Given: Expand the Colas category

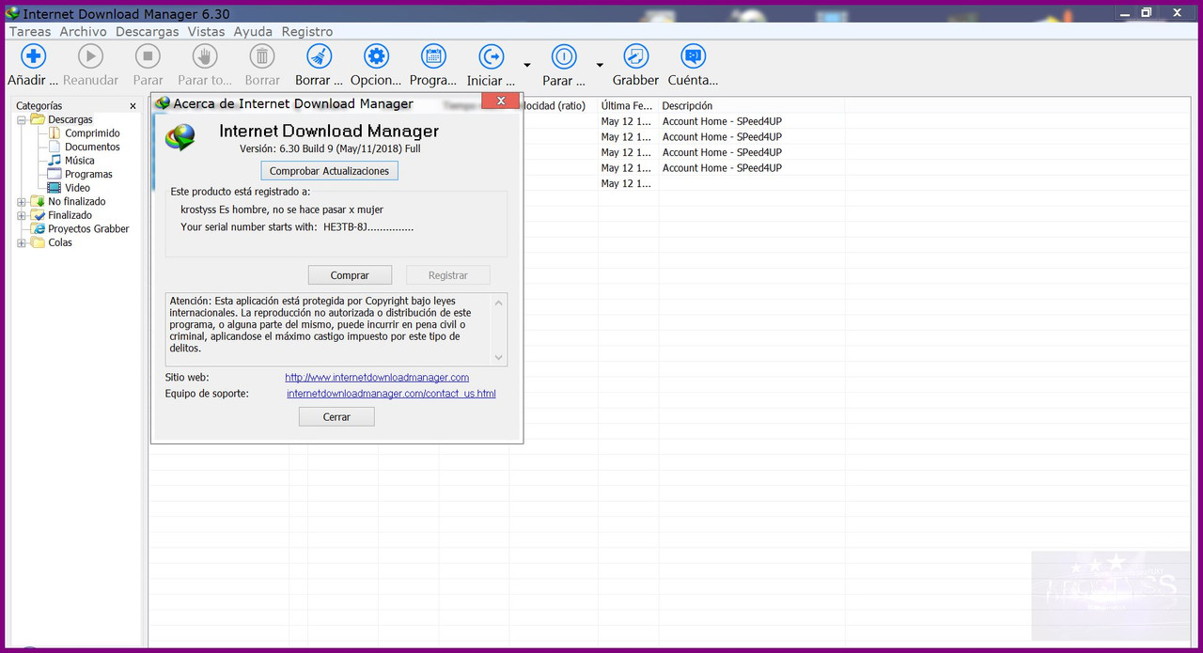Looking at the screenshot, I should [x=22, y=242].
